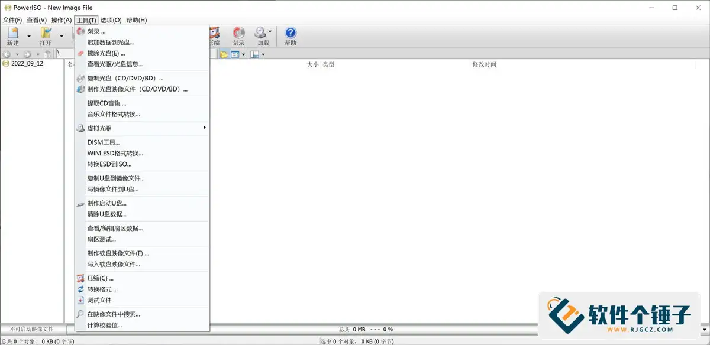The image size is (710, 345).
Task: Go back with the Back navigation arrow
Action: click(7, 54)
